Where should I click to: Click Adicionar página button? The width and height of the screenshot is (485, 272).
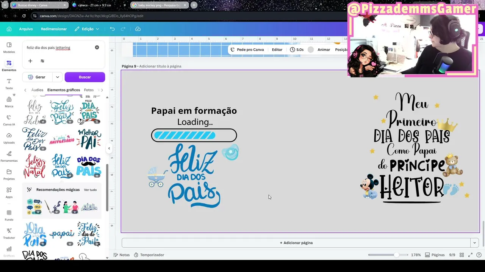(x=296, y=243)
